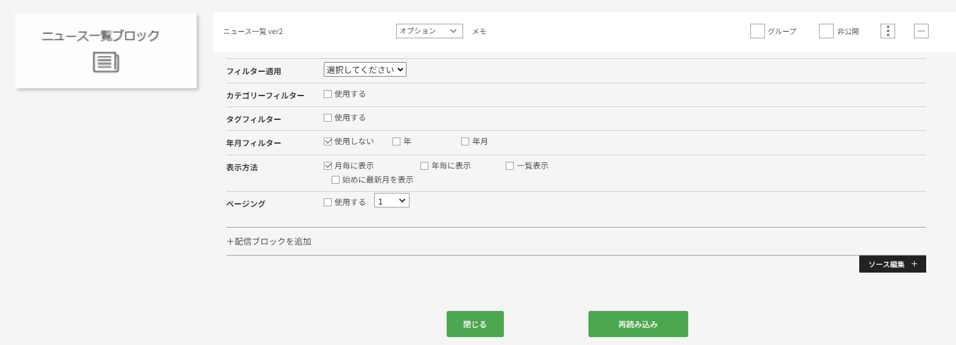Click ＋配信ブロックを追加 link
956x345 pixels.
269,242
